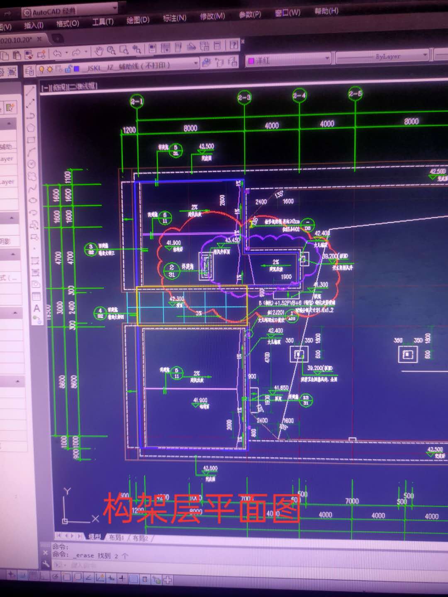Select the Construction Line tool
This screenshot has height=597, width=448.
(30, 104)
